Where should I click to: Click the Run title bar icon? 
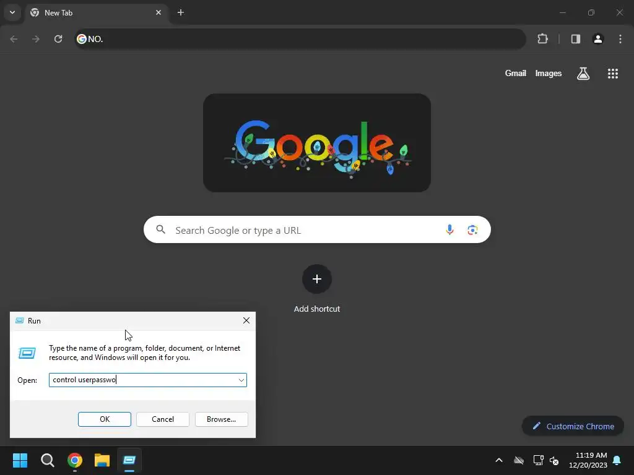[x=19, y=320]
